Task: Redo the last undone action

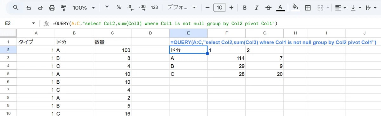Action: (x=40, y=8)
